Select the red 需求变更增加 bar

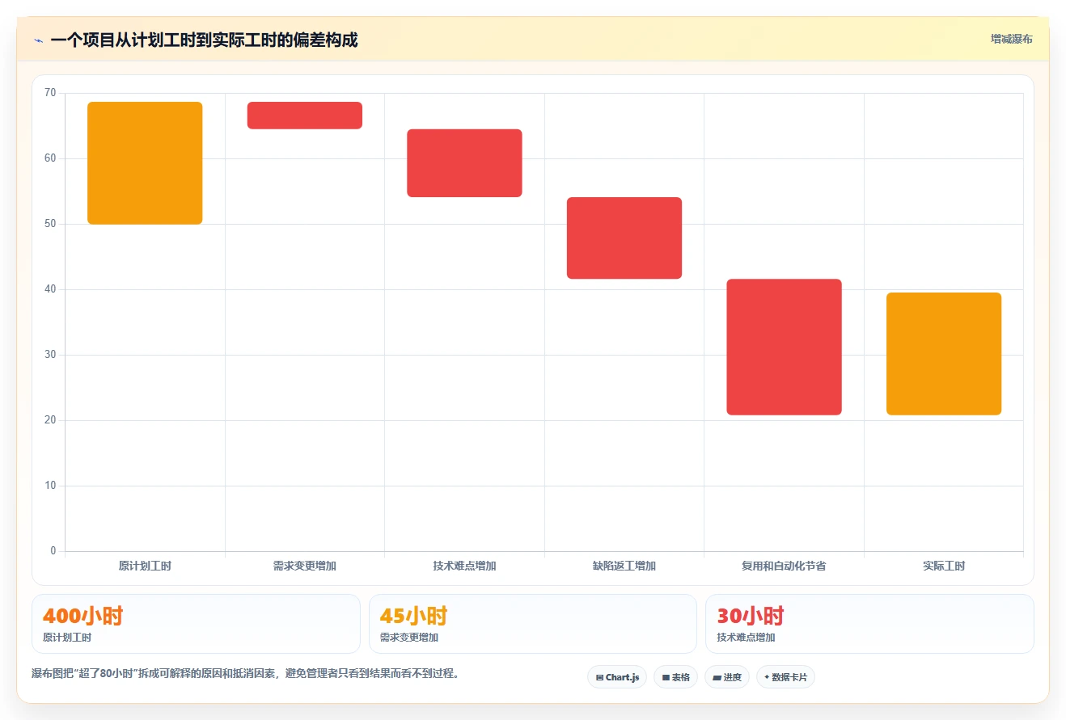[x=305, y=116]
